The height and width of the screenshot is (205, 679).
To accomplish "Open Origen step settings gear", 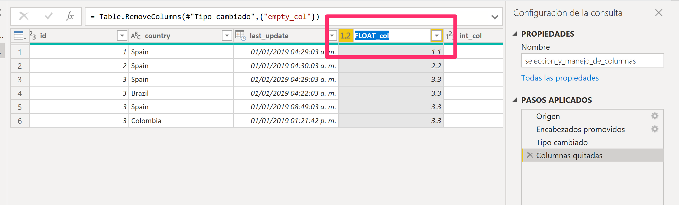I will (x=655, y=116).
